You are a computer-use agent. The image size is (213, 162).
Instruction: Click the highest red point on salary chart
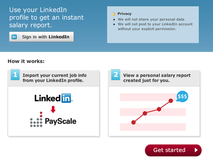click(171, 101)
